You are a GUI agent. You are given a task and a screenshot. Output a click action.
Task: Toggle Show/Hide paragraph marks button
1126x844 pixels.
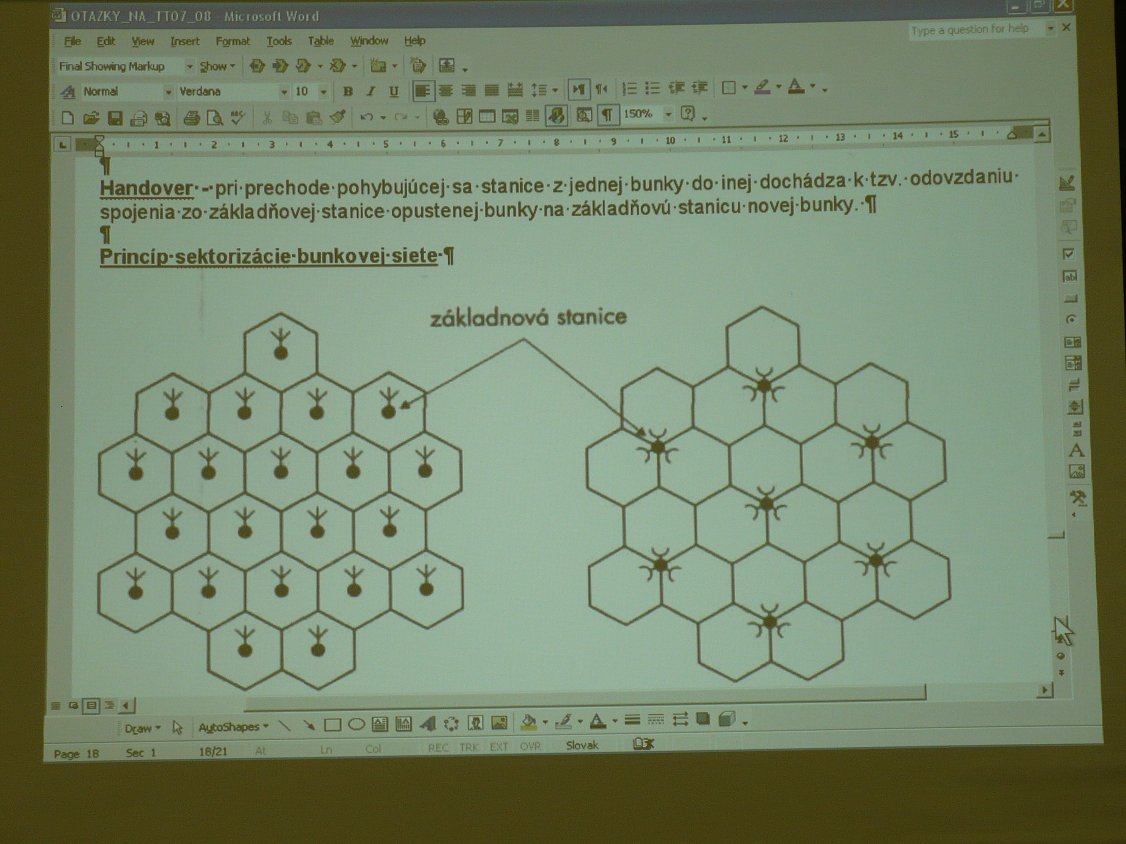coord(607,115)
